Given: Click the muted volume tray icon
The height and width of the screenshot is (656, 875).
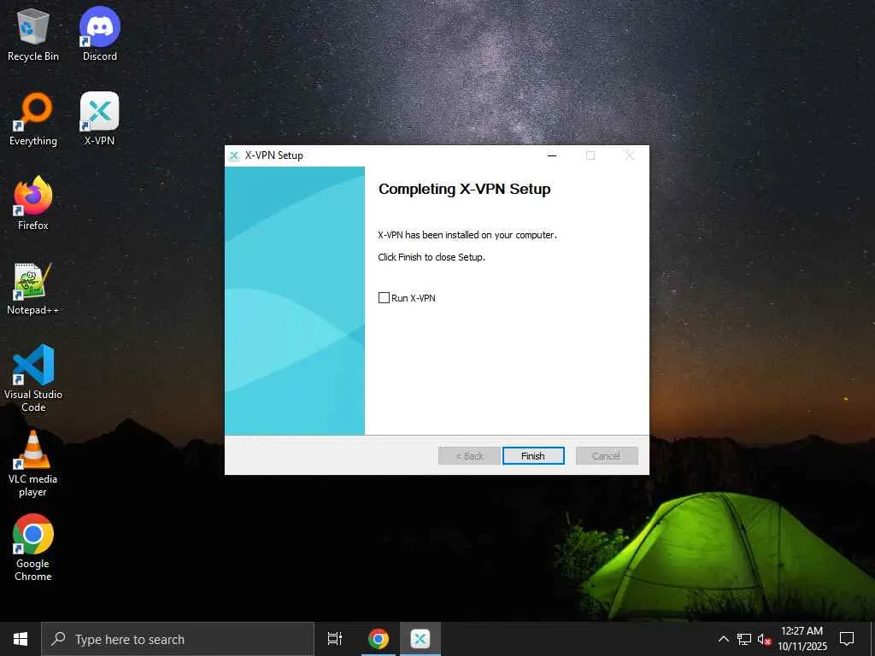Looking at the screenshot, I should [x=764, y=639].
